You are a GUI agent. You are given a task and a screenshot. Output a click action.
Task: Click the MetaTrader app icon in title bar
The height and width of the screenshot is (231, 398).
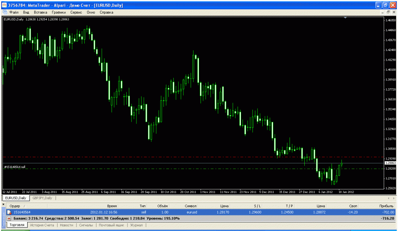click(4, 5)
